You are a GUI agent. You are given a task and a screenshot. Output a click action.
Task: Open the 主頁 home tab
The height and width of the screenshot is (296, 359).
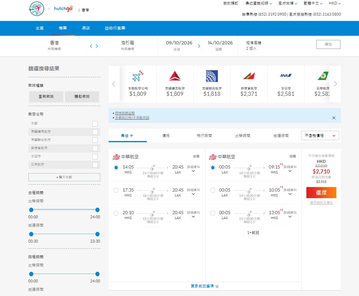pos(39,28)
